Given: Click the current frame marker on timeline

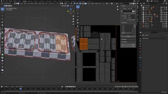Looking at the screenshot, I should (20, 89).
